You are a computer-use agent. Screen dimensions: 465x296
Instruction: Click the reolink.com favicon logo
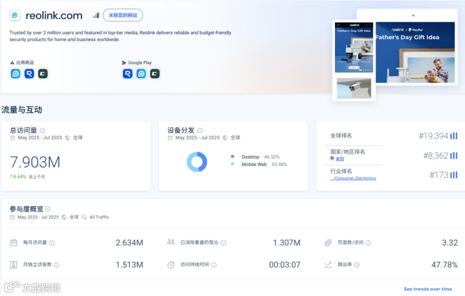15,15
